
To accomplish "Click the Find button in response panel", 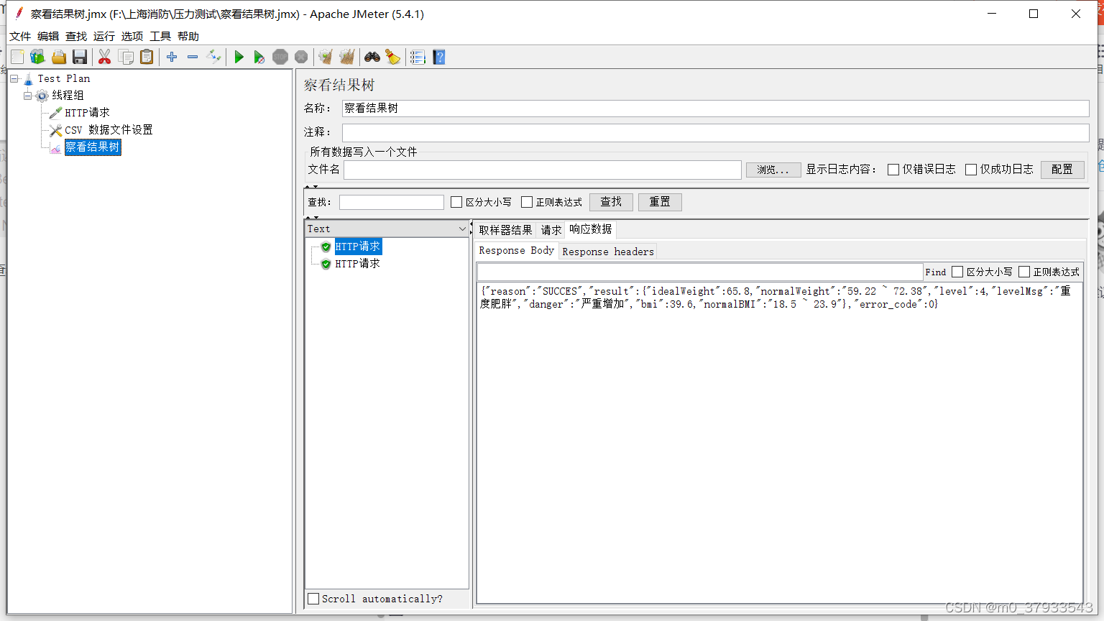I will (936, 272).
